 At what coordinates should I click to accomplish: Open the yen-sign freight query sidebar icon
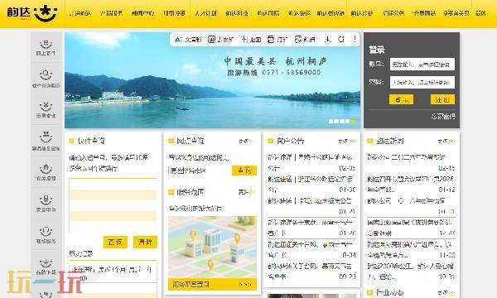pyautogui.click(x=46, y=110)
